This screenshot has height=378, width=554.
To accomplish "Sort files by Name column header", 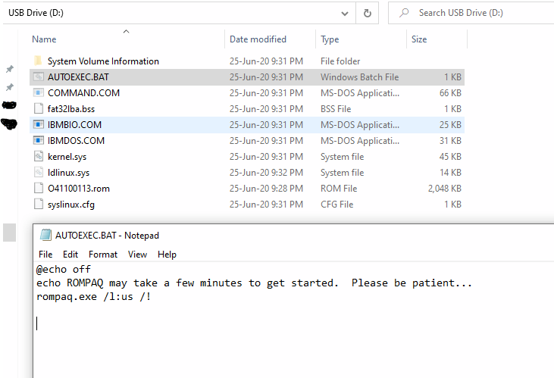I will click(45, 39).
